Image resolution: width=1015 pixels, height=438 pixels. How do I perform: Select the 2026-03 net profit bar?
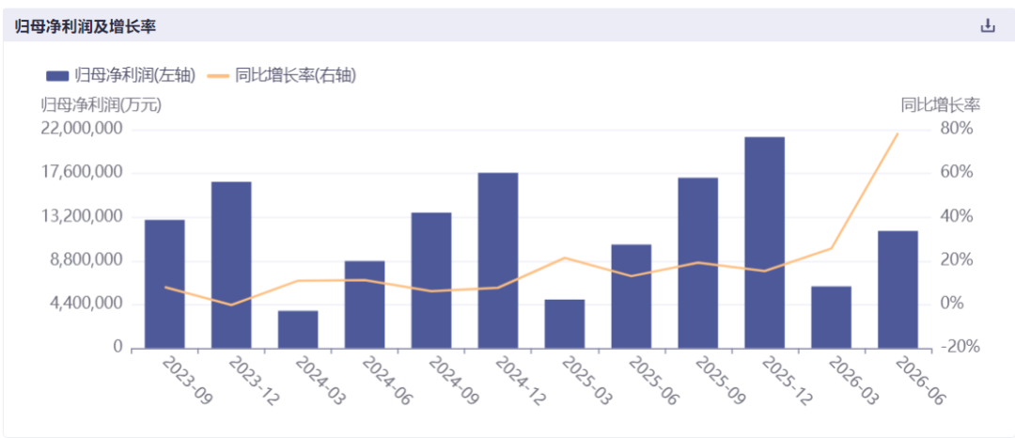click(831, 318)
